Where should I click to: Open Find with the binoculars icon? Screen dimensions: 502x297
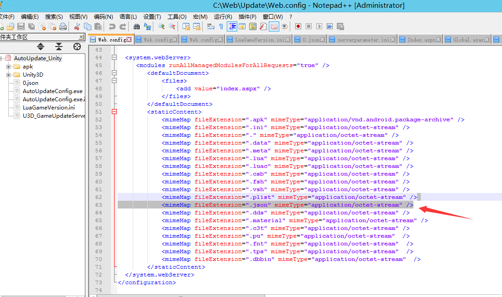[136, 26]
